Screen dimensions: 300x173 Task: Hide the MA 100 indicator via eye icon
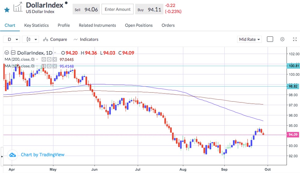(44, 66)
